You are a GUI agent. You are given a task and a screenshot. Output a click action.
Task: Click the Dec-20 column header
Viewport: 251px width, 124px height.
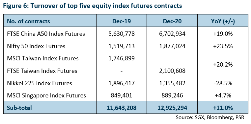point(172,21)
